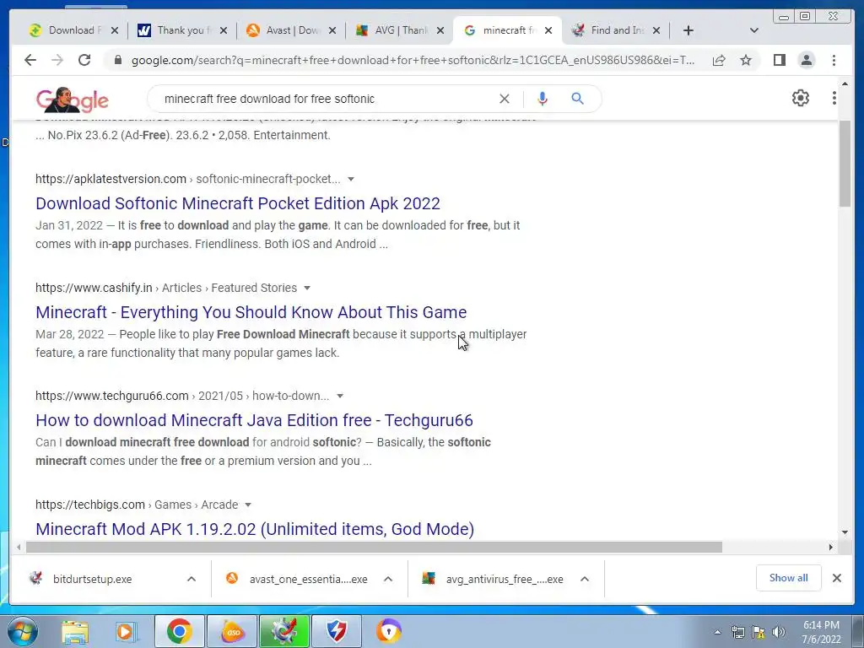Viewport: 864px width, 648px height.
Task: Reload the current page
Action: (84, 60)
